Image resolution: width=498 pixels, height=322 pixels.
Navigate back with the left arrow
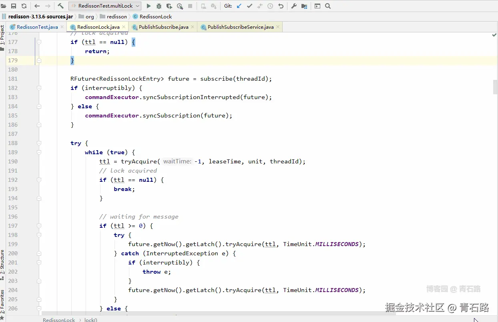click(37, 6)
